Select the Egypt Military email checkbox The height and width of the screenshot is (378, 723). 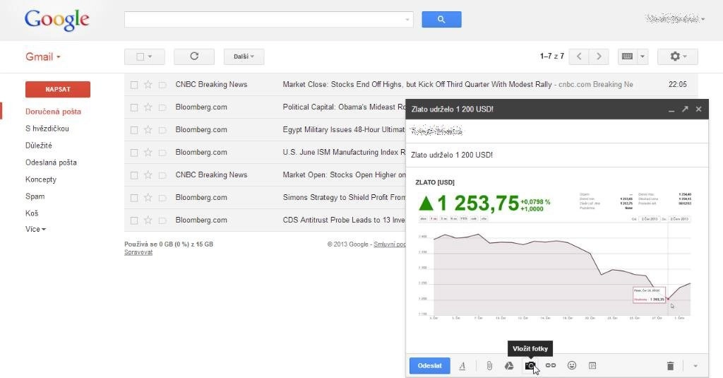tap(133, 130)
